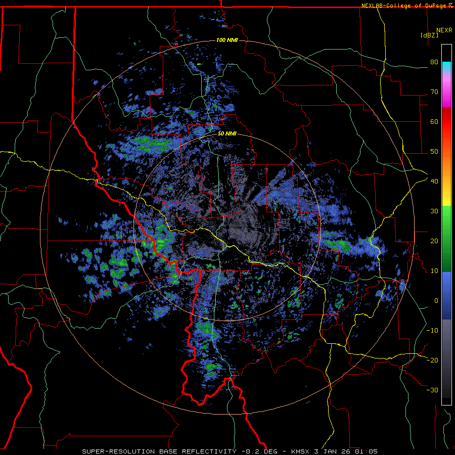
Task: Click the 30 value on the dBZ scale
Action: [434, 211]
